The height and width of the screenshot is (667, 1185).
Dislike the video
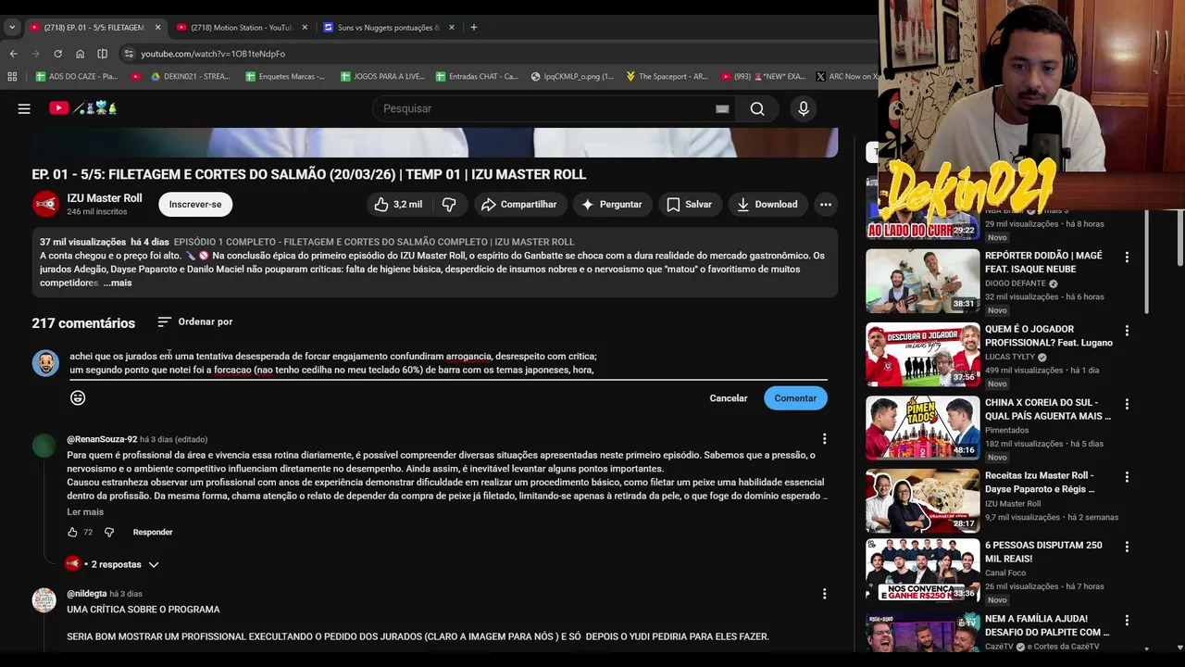coord(449,204)
